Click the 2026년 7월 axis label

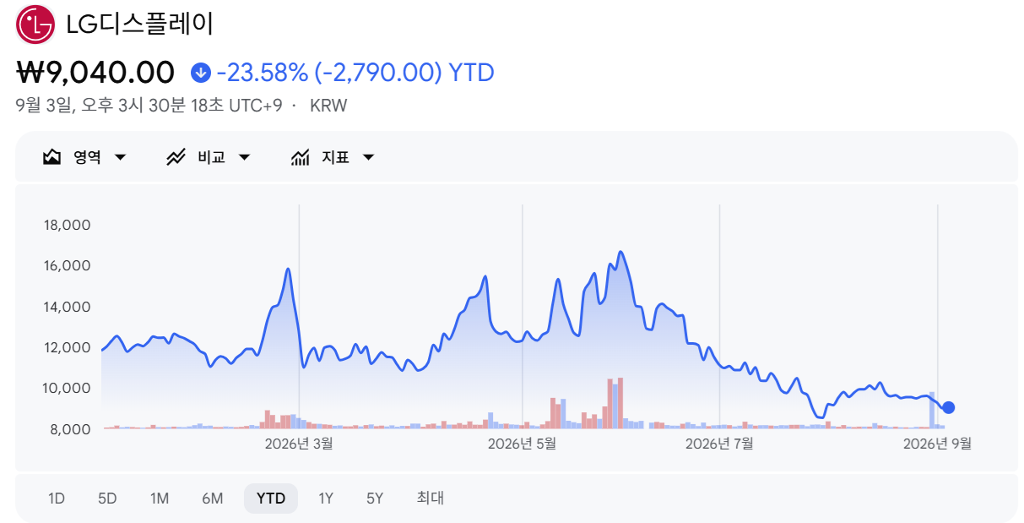point(719,444)
